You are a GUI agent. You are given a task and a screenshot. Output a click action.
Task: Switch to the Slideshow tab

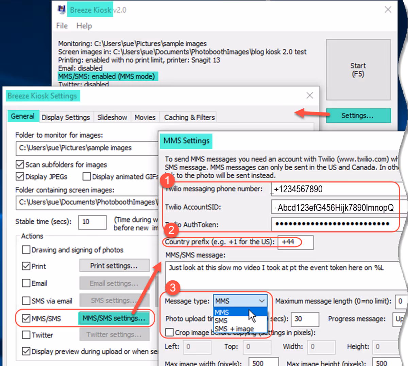pos(112,117)
